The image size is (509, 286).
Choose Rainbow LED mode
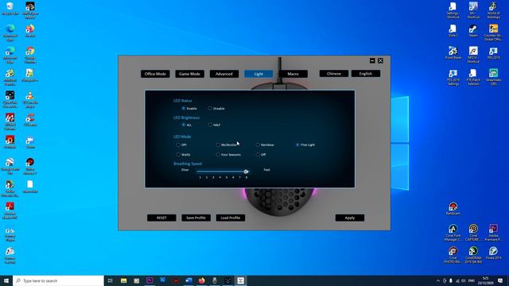258,145
